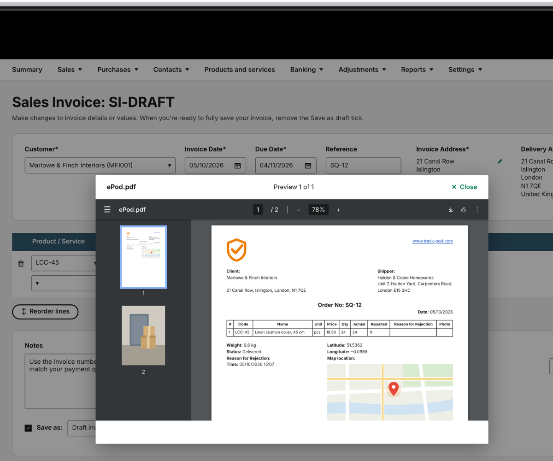The image size is (553, 461).
Task: Click into the Notes text area
Action: pos(60,381)
